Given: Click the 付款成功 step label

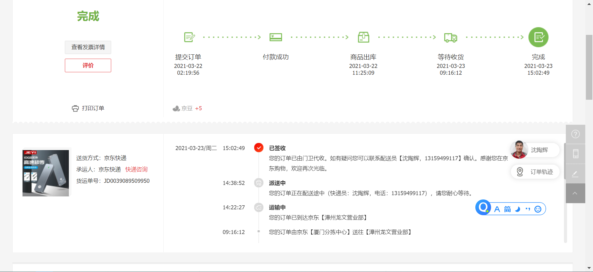Looking at the screenshot, I should click(x=275, y=57).
